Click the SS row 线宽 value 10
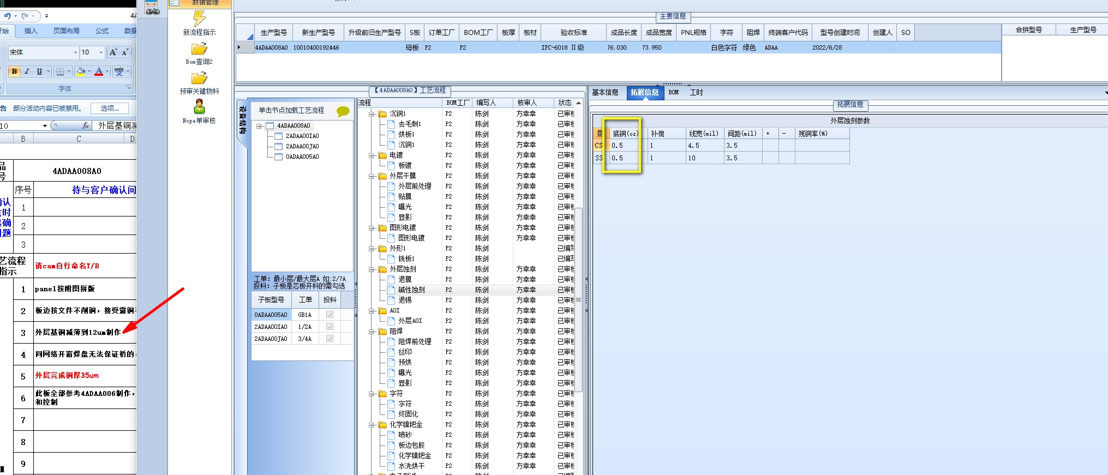 (704, 158)
